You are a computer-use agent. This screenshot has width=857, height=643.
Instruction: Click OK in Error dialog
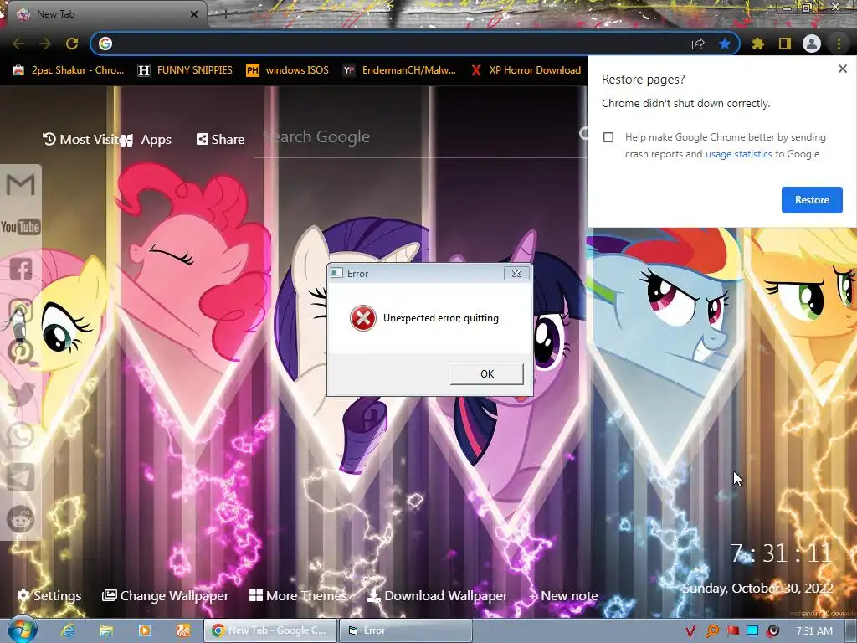click(486, 374)
